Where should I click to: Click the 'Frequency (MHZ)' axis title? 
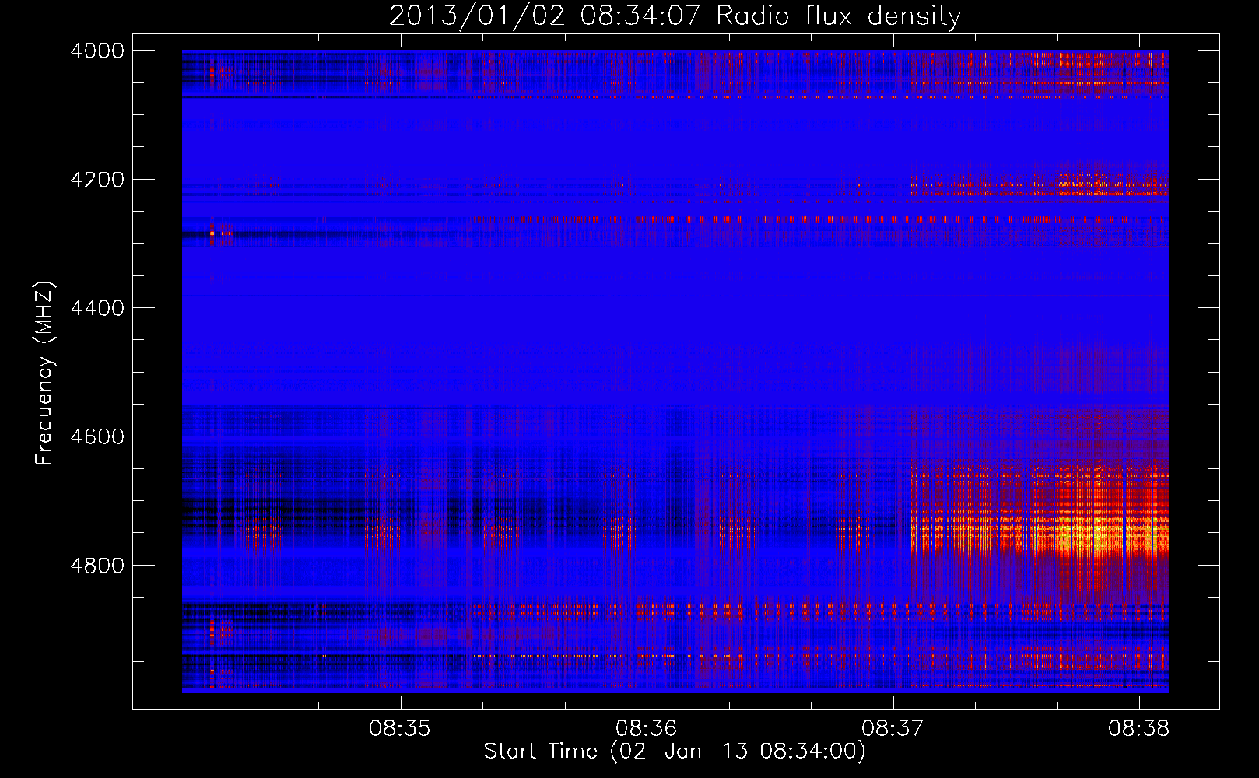click(x=44, y=373)
